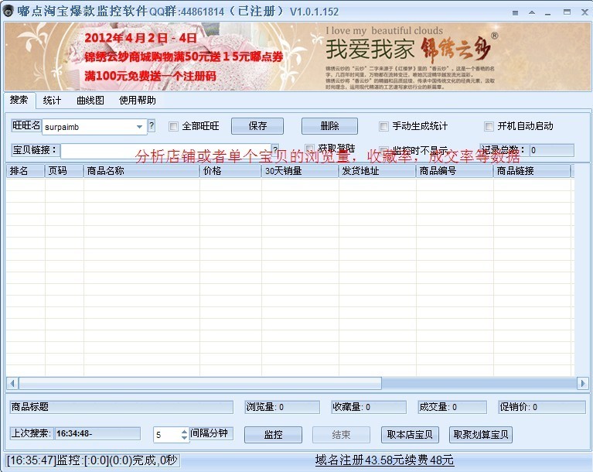
Task: Click the 商品编号 column header
Action: pos(454,171)
